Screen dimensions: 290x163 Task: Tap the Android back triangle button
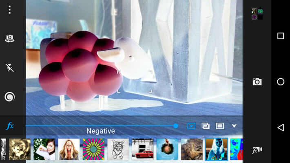[x=281, y=128]
